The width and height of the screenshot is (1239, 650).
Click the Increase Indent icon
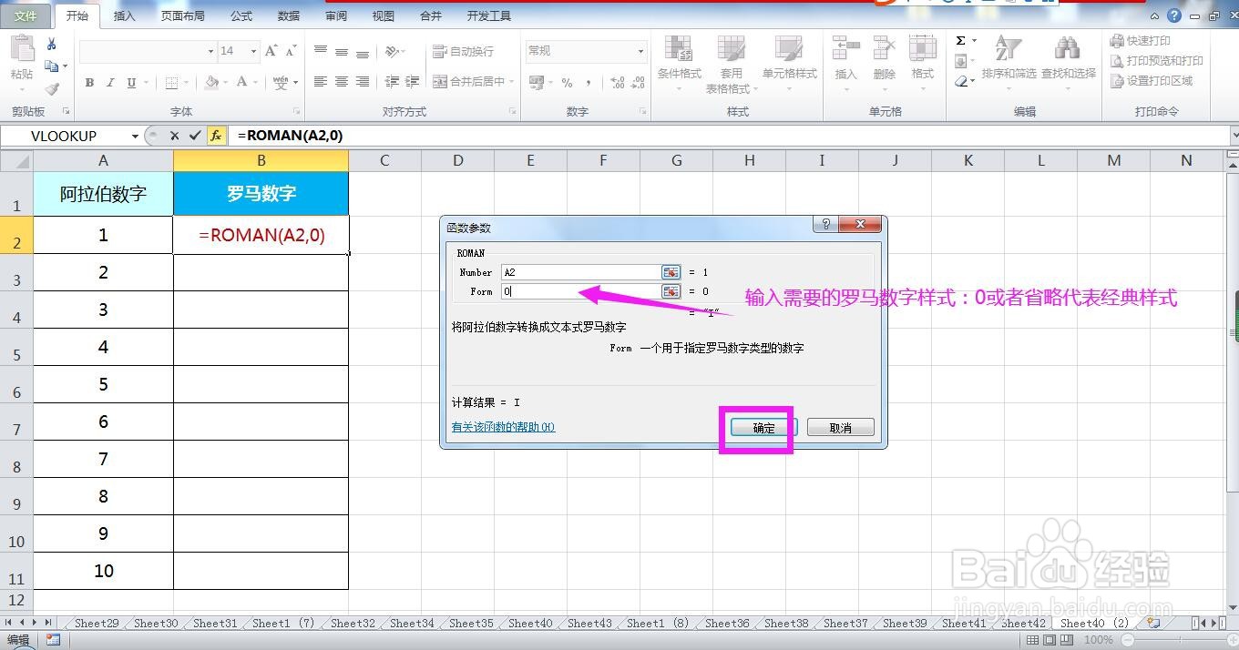[414, 82]
